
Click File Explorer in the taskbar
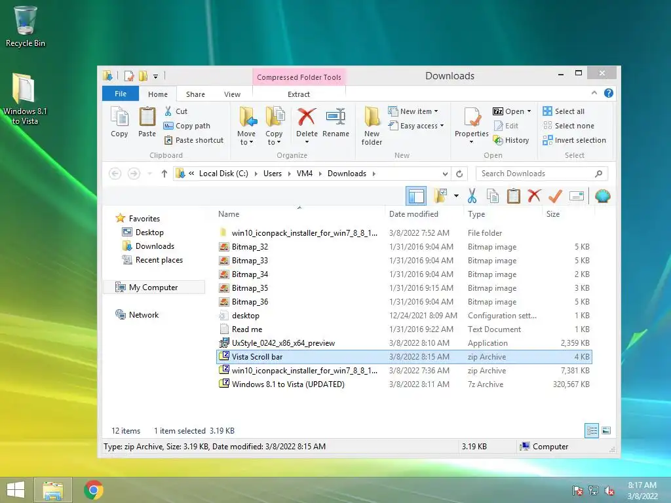(x=53, y=490)
